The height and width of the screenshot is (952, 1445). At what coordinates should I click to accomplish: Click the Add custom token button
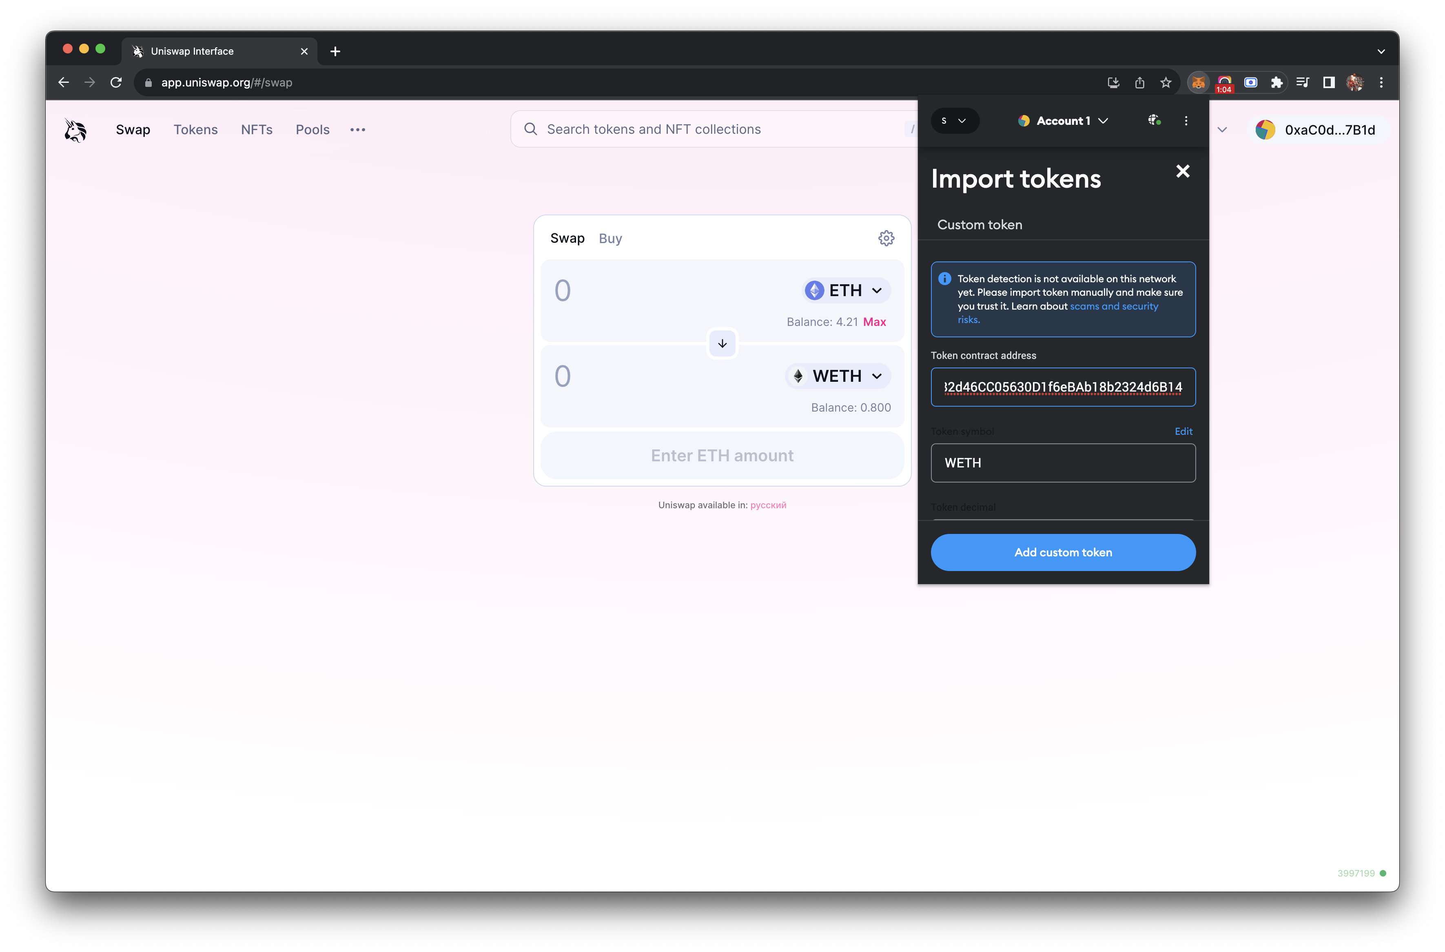(x=1063, y=552)
